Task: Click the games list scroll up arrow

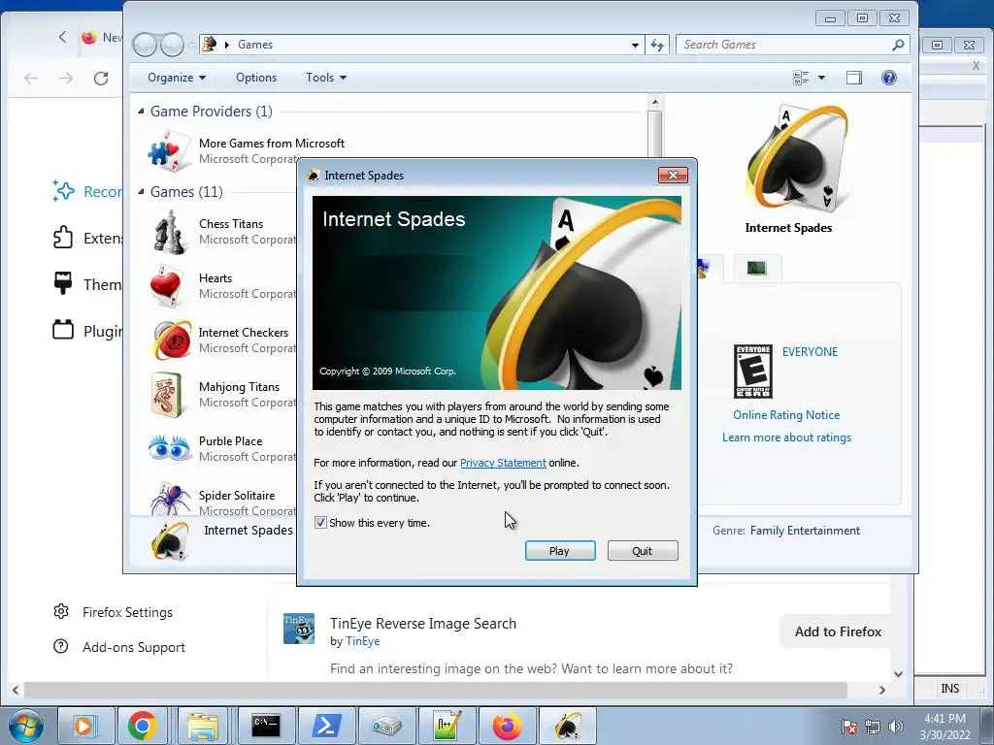Action: [x=655, y=102]
